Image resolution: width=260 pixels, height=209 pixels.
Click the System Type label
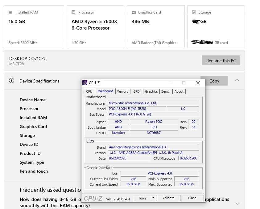(x=32, y=162)
